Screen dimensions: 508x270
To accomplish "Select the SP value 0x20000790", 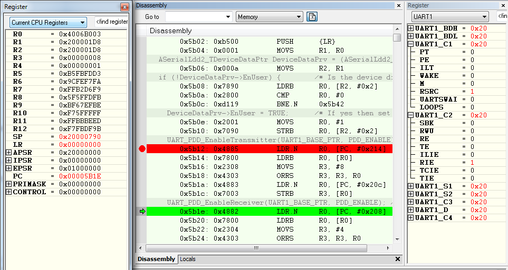I will click(80, 137).
